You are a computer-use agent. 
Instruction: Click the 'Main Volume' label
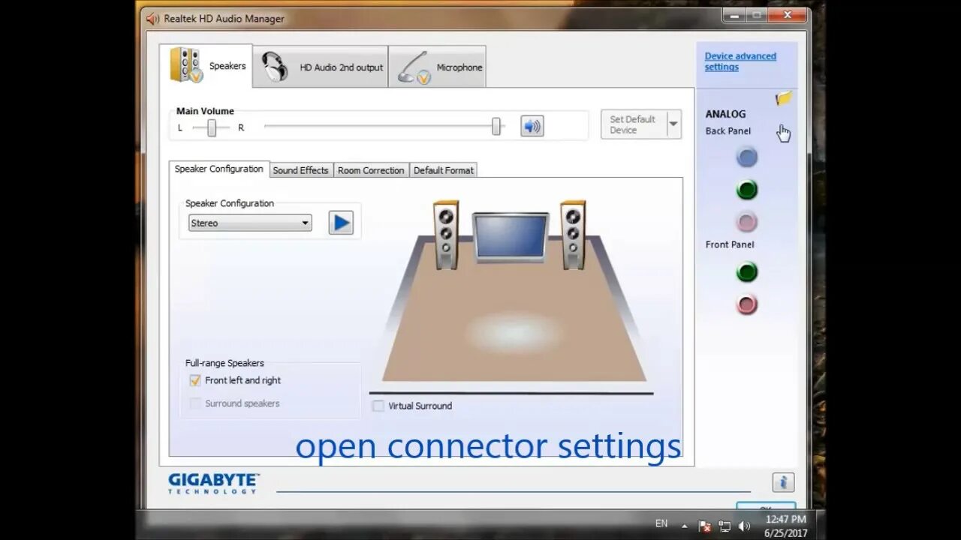tap(205, 111)
